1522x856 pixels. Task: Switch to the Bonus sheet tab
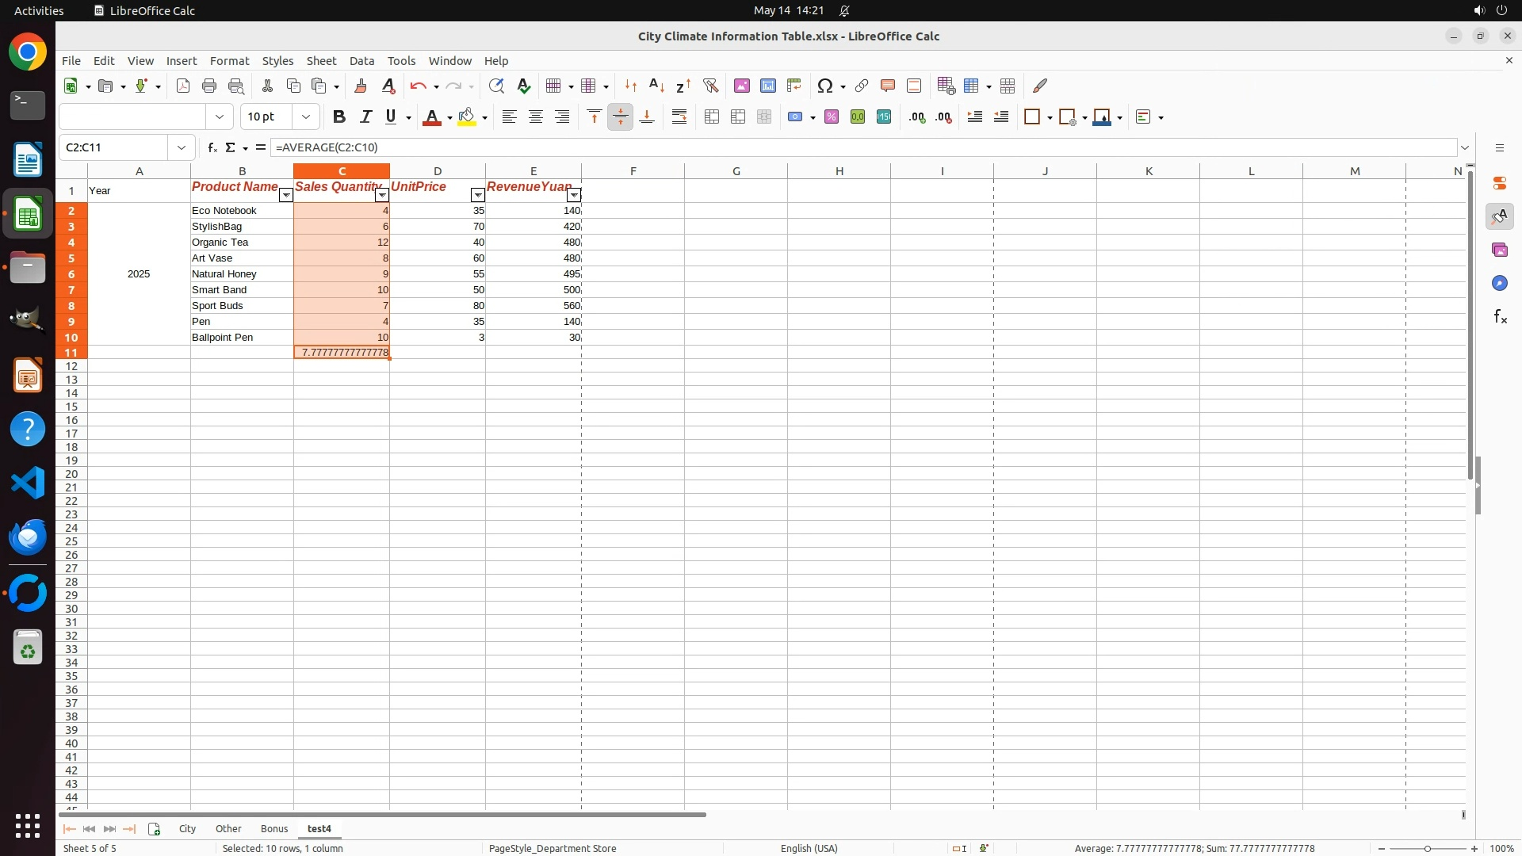coord(274,828)
